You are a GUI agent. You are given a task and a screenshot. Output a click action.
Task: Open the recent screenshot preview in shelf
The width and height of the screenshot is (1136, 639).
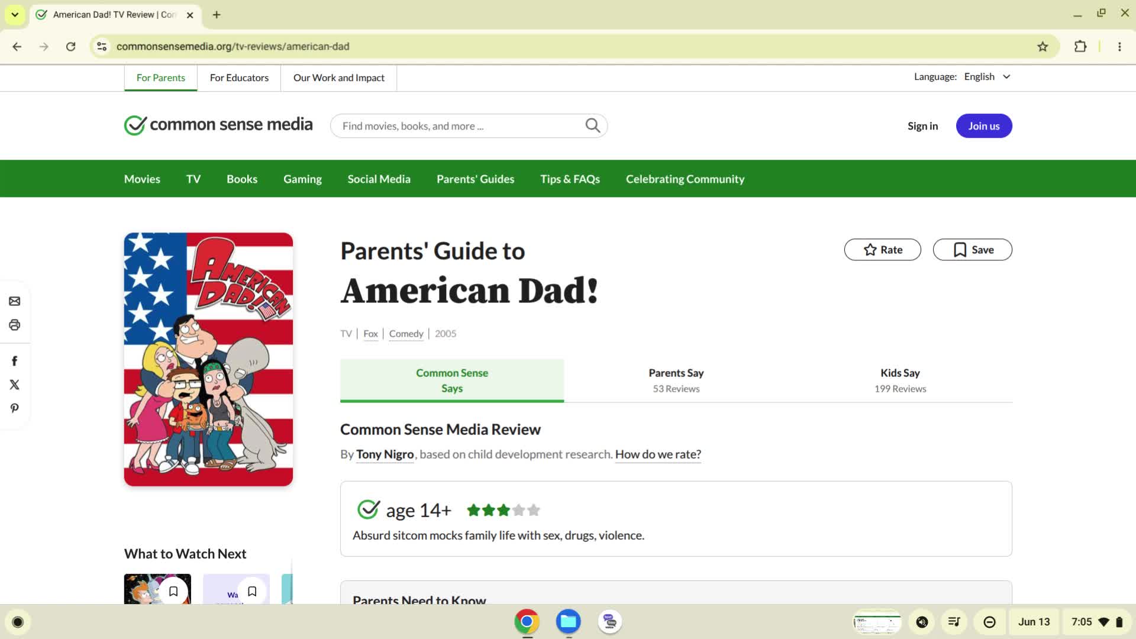tap(876, 622)
